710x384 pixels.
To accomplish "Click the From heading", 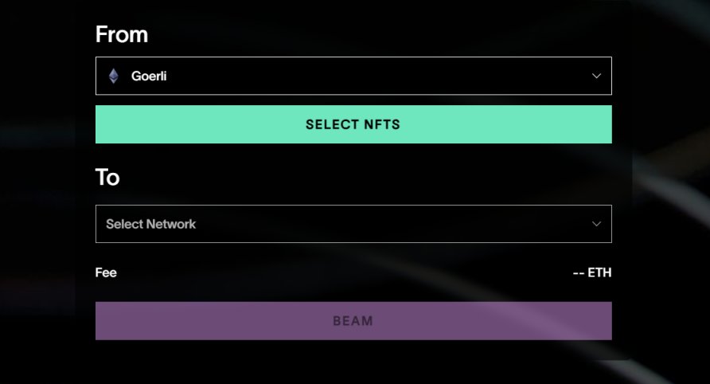I will (x=122, y=34).
